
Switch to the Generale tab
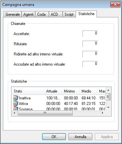coord(13,14)
